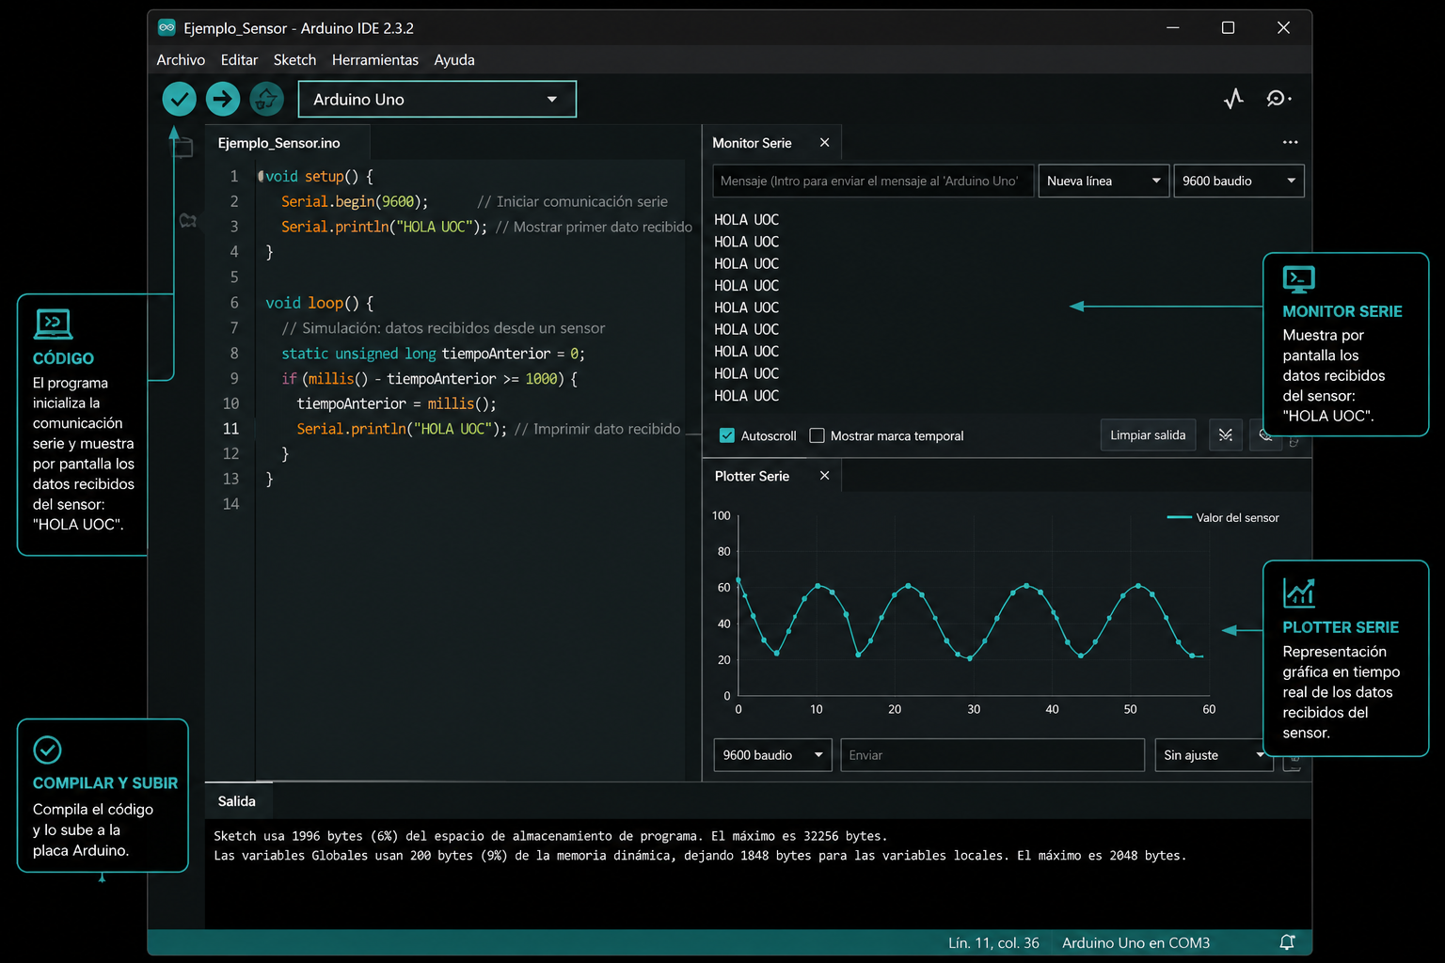Click the output line "Las variables Globales usan 200 bytes"
Viewport: 1445px width, 963px height.
700,856
